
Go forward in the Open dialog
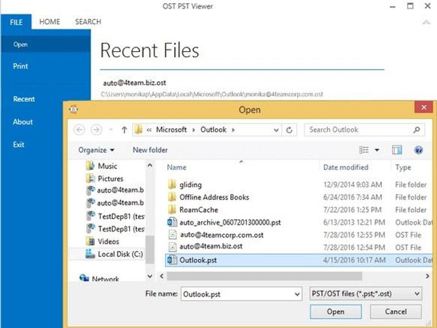click(x=96, y=130)
